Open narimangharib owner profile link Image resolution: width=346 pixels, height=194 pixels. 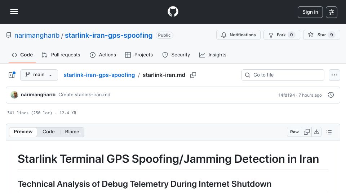coord(37,36)
